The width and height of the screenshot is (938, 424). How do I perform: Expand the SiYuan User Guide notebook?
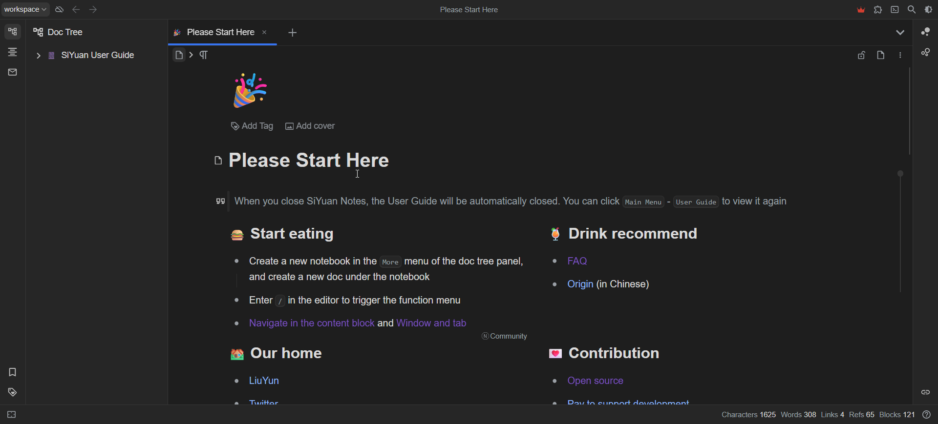tap(38, 56)
